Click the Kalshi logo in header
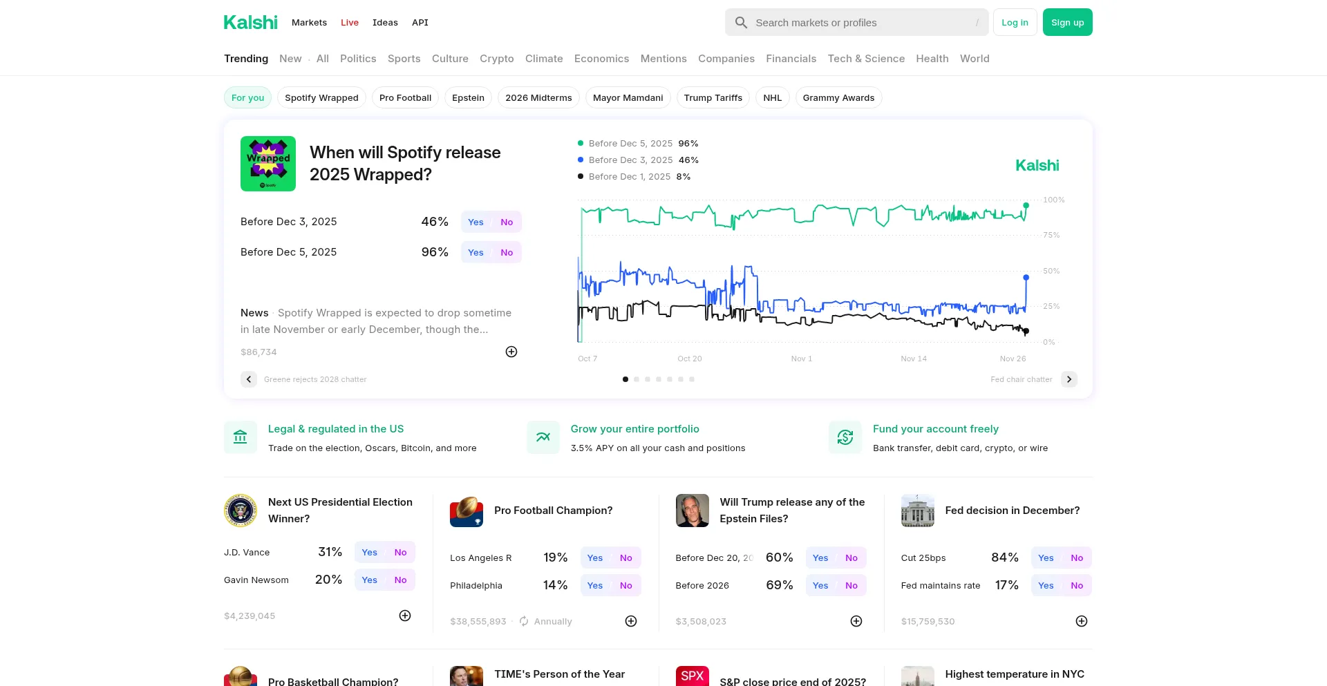Screen dimensions: 1327x686 [250, 23]
